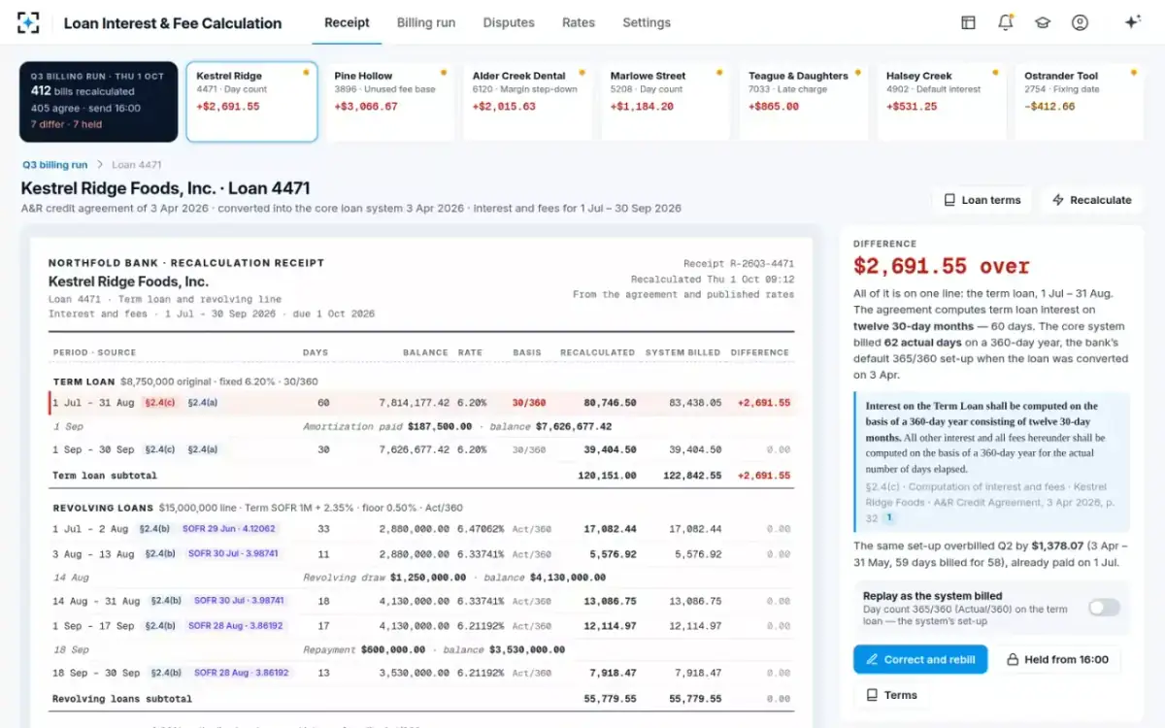Click the system billed value 83,438.05
The height and width of the screenshot is (728, 1165).
pos(694,402)
